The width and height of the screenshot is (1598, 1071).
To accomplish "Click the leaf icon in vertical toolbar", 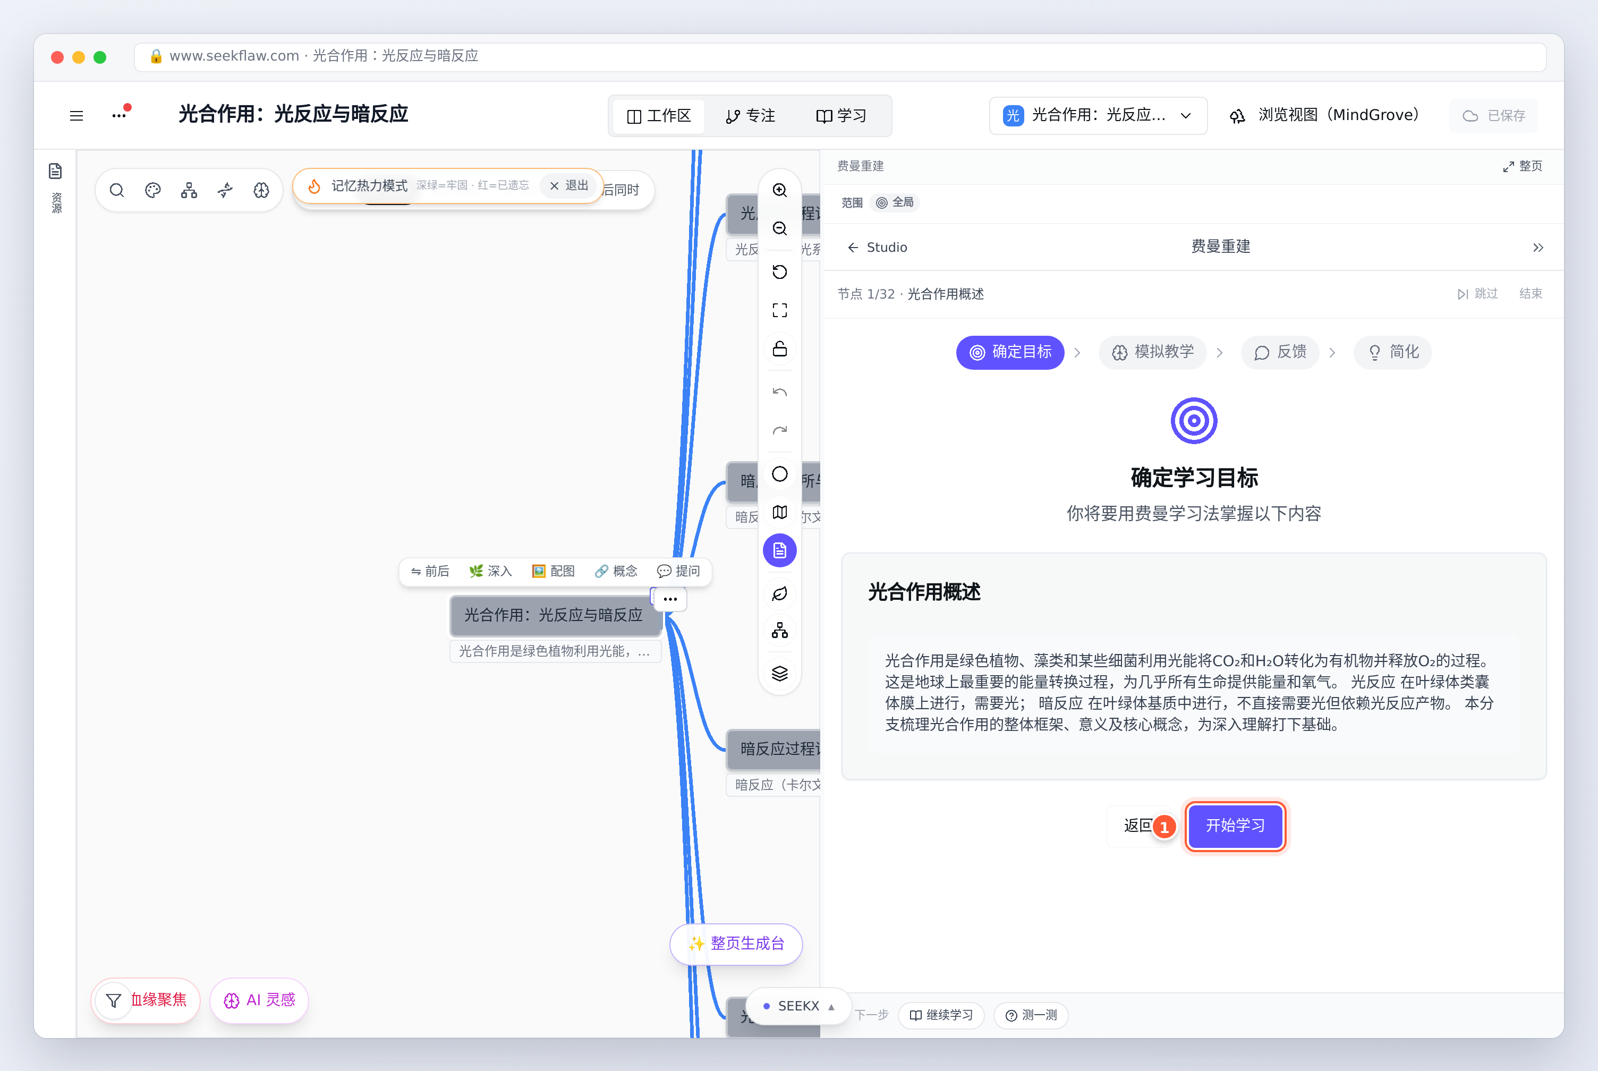I will click(780, 593).
